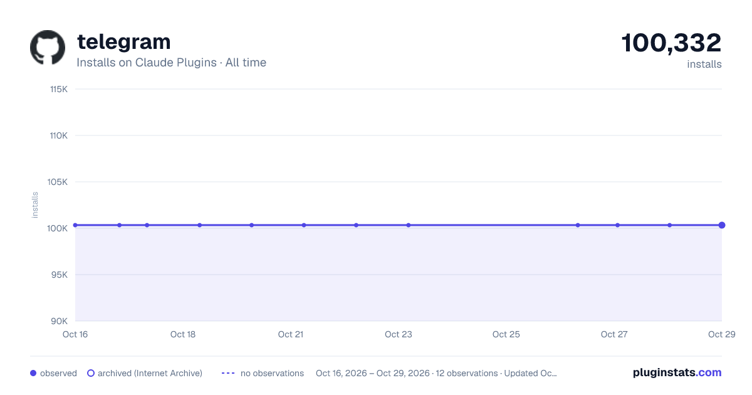Click the 115K y-axis label
This screenshot has width=752, height=395.
(x=59, y=89)
